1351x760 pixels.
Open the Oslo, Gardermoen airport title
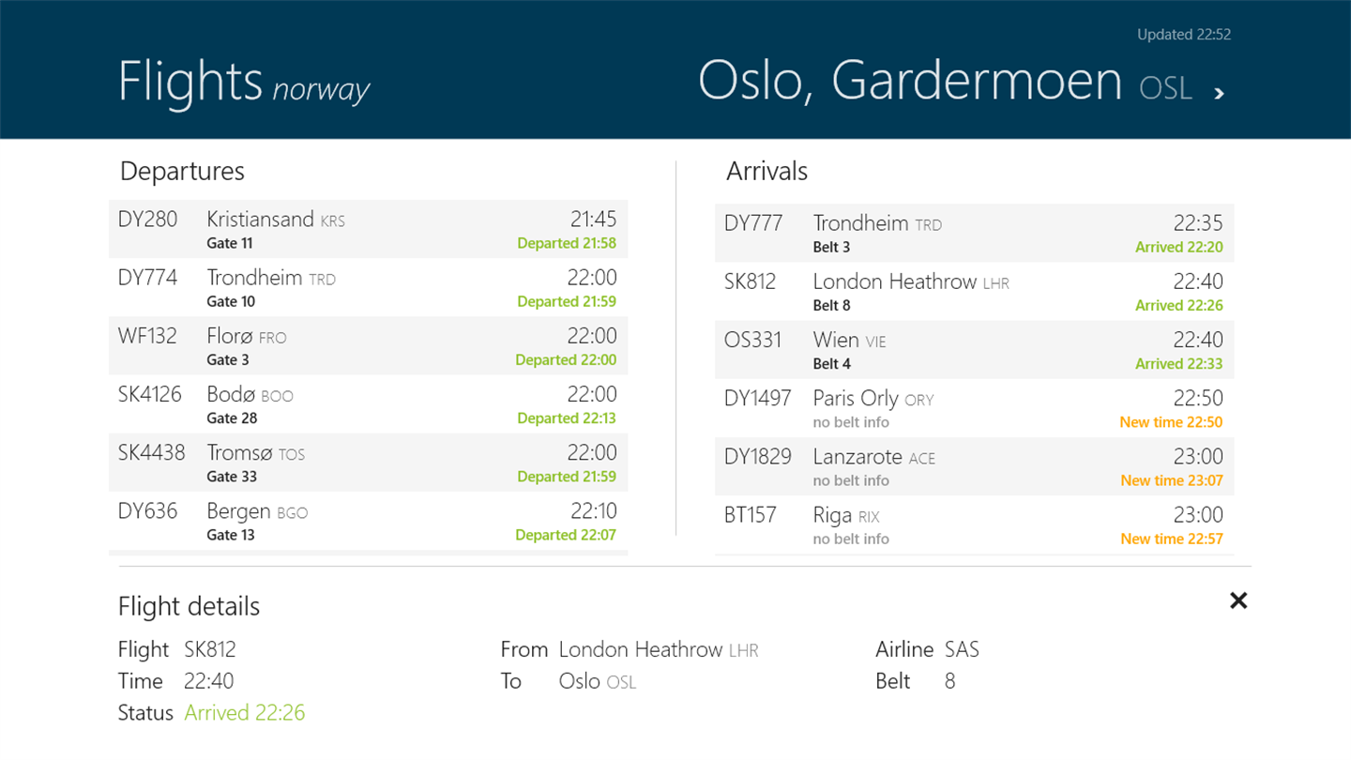pyautogui.click(x=909, y=82)
